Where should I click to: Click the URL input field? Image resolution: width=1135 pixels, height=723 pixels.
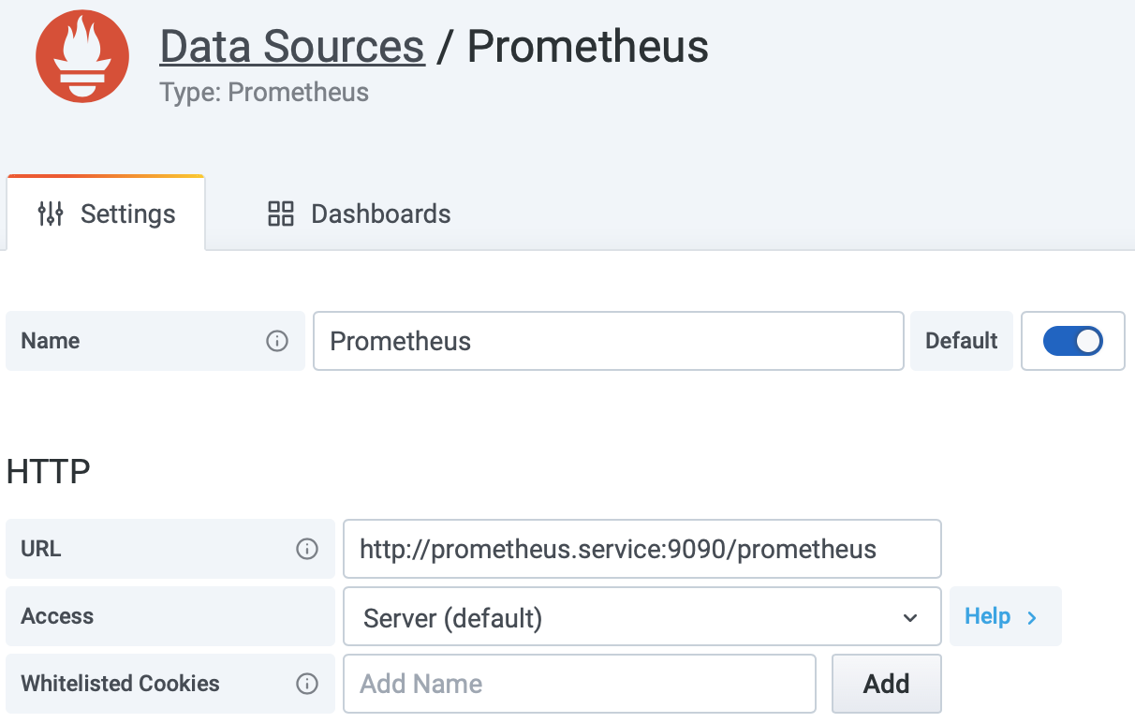[x=642, y=549]
